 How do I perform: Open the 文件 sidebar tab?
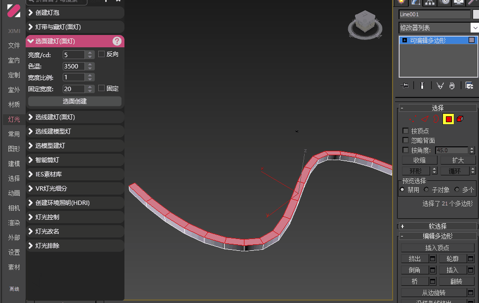[x=14, y=45]
